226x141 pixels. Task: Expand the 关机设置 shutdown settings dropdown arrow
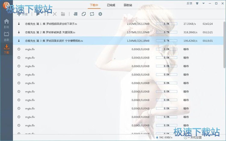coord(189,138)
